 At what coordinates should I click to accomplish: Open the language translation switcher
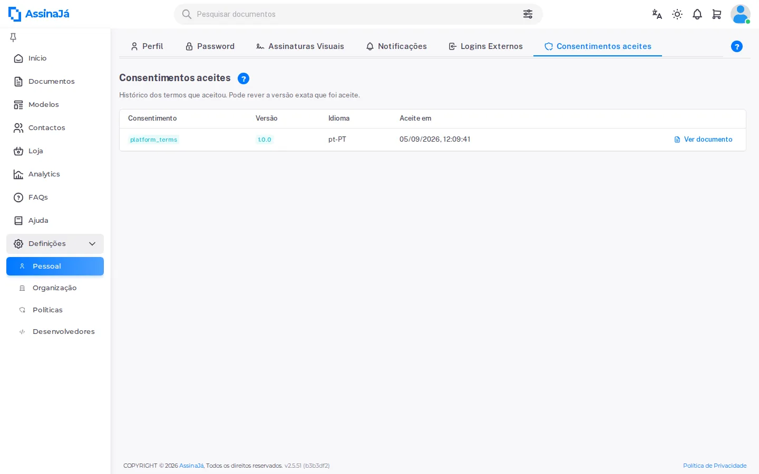click(657, 14)
